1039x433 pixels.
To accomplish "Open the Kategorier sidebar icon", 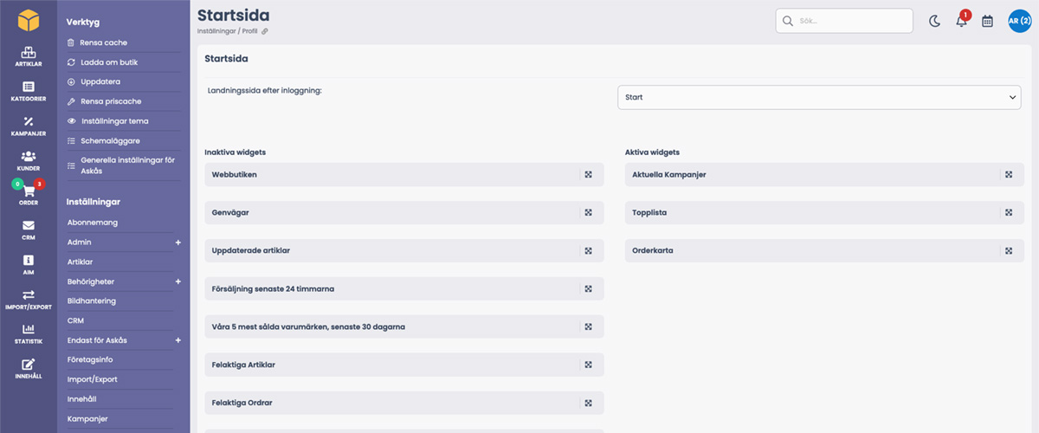I will pos(29,91).
